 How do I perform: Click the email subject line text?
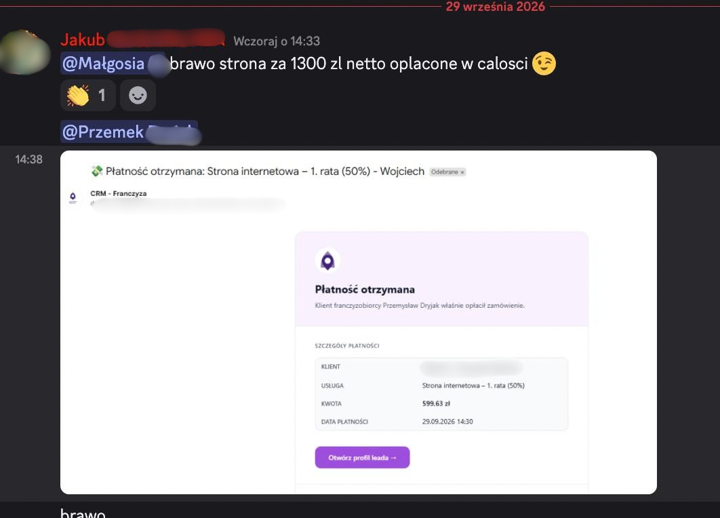(265, 172)
